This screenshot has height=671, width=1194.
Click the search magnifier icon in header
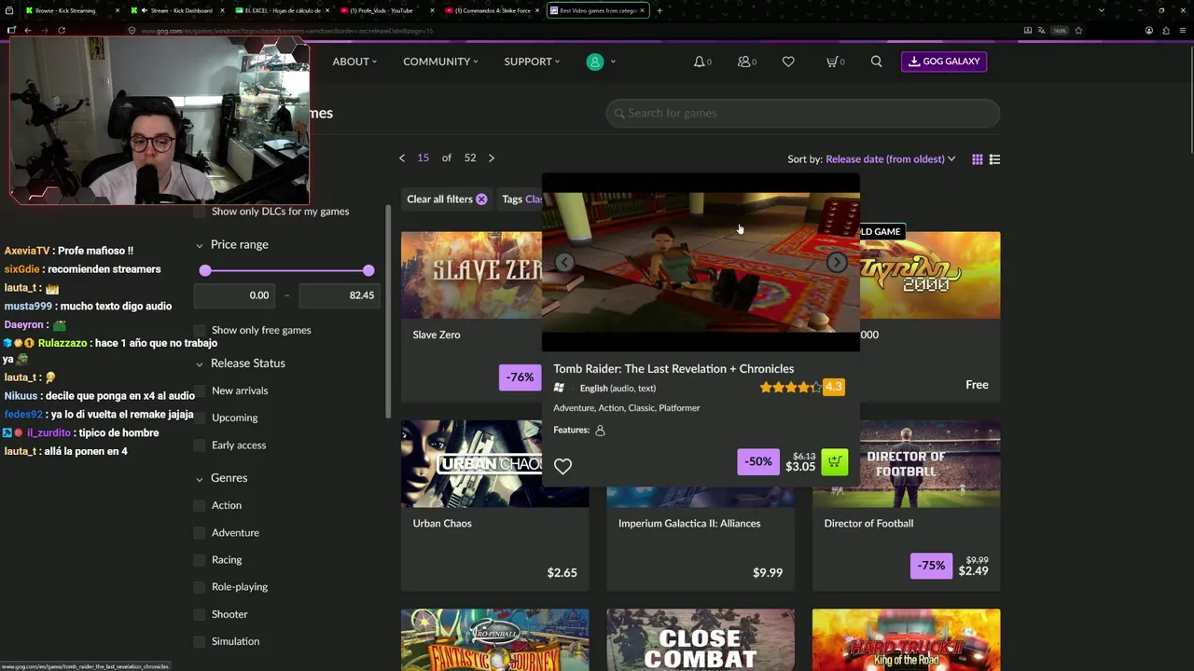pyautogui.click(x=876, y=62)
